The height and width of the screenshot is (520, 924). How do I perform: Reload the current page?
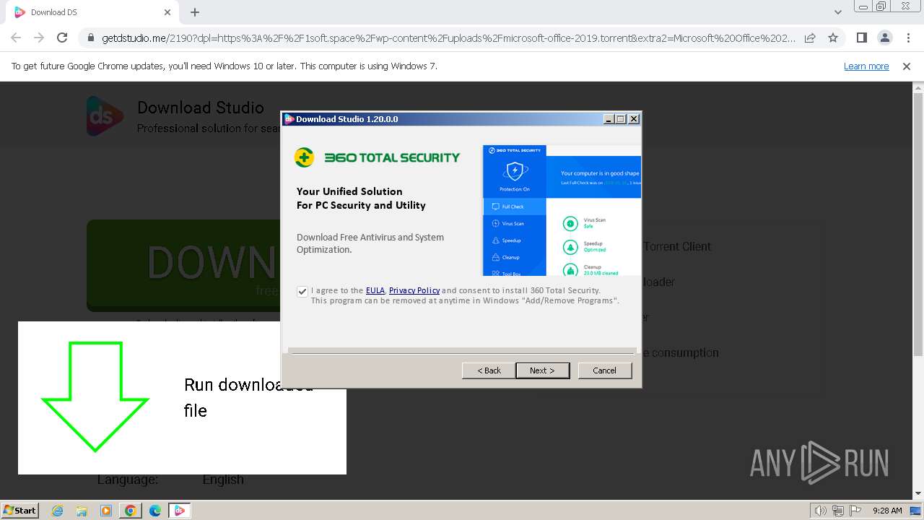(62, 38)
